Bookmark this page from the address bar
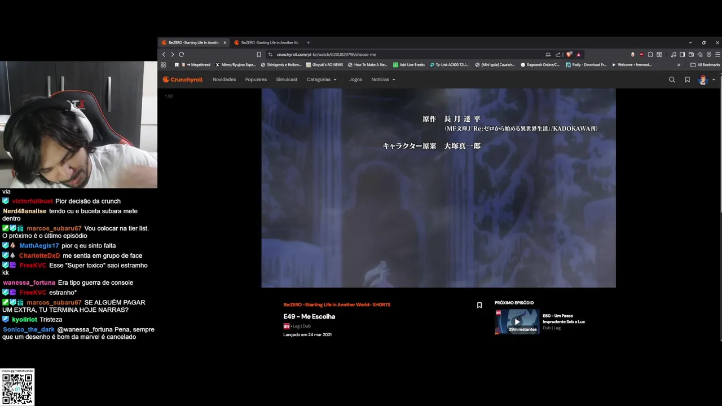The width and height of the screenshot is (722, 406). 258,54
